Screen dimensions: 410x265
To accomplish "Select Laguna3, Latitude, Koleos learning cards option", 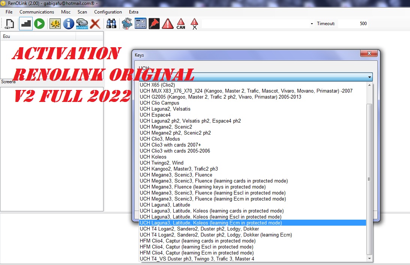I will point(252,211).
